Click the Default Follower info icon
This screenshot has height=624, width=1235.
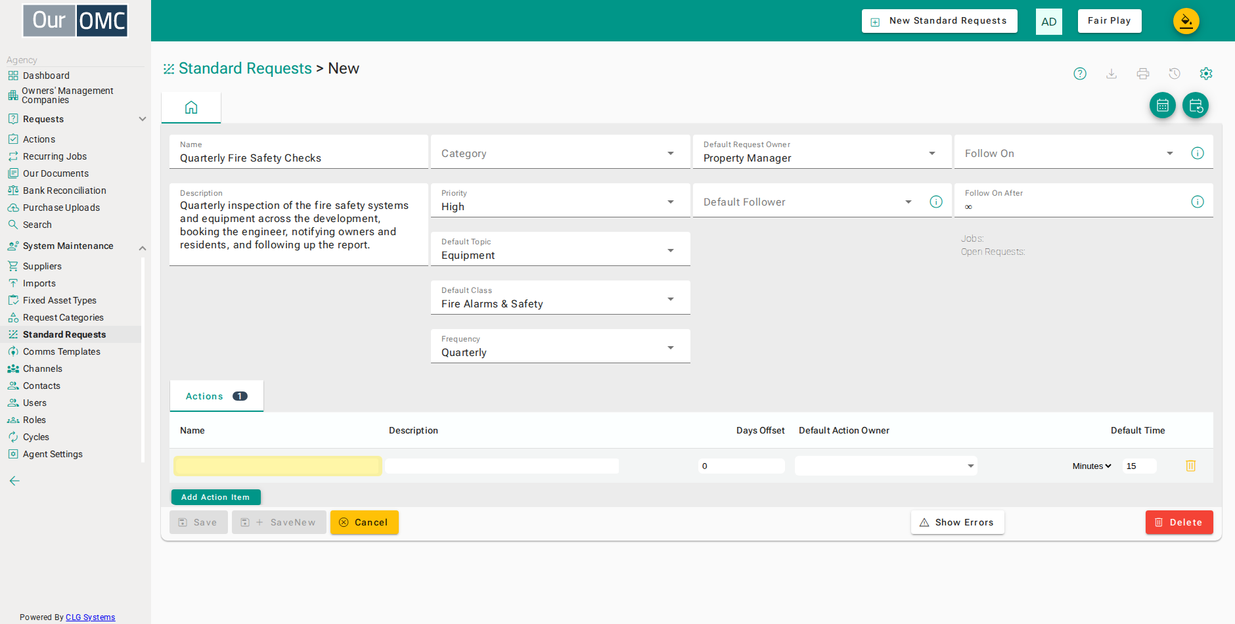(x=936, y=202)
